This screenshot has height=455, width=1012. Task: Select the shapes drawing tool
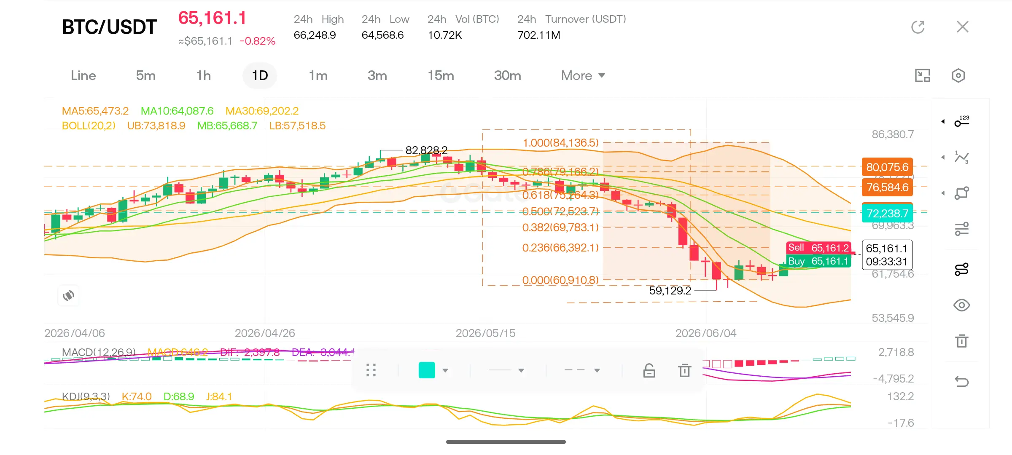point(962,193)
